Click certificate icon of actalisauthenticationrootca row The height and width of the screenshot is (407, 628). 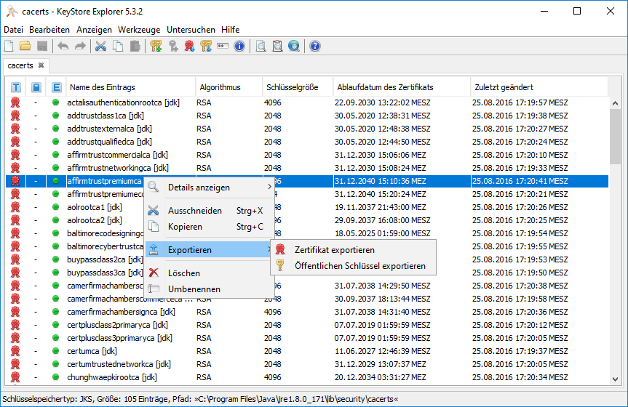point(15,102)
